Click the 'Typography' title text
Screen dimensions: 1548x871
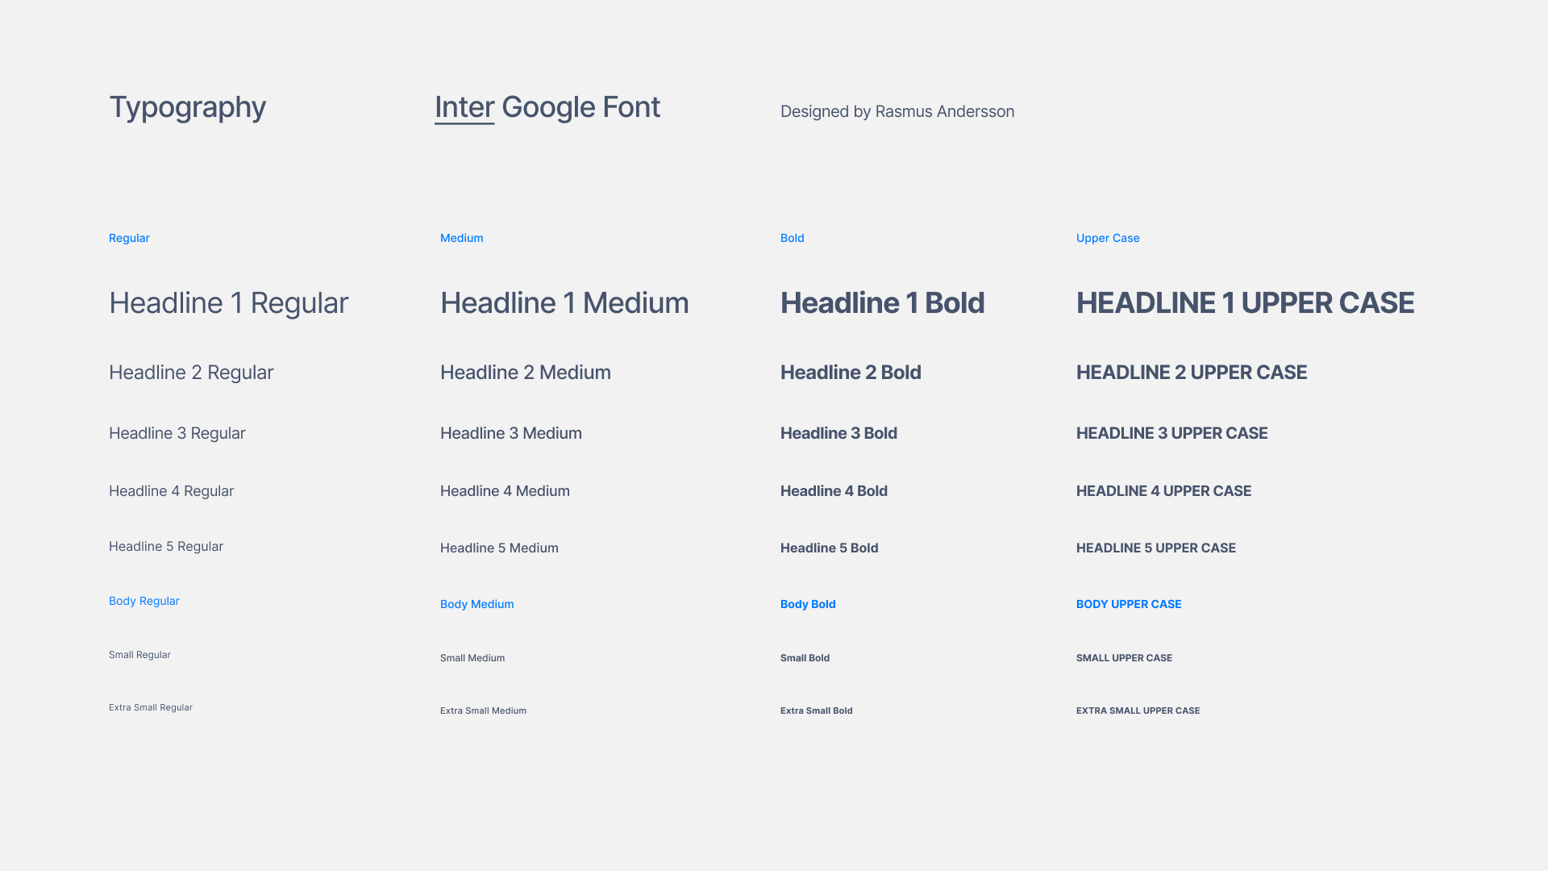pos(187,108)
